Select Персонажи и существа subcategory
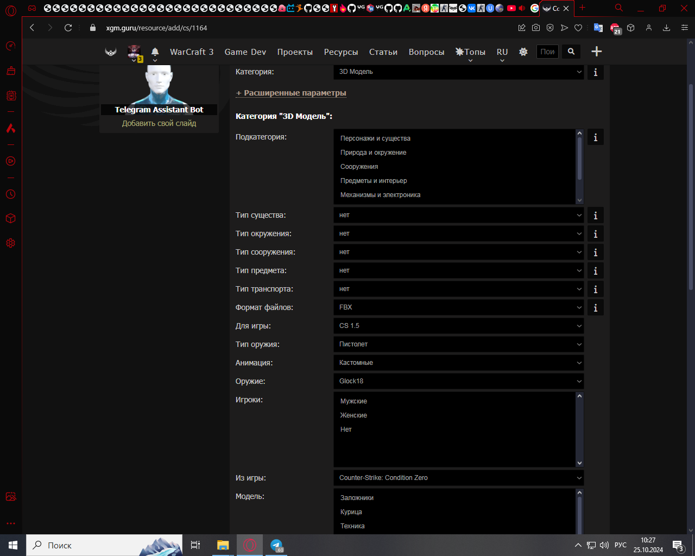Viewport: 695px width, 556px height. [x=375, y=138]
